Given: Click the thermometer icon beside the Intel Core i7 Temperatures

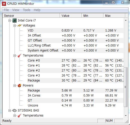Looking at the screenshot, I should click(x=20, y=55).
